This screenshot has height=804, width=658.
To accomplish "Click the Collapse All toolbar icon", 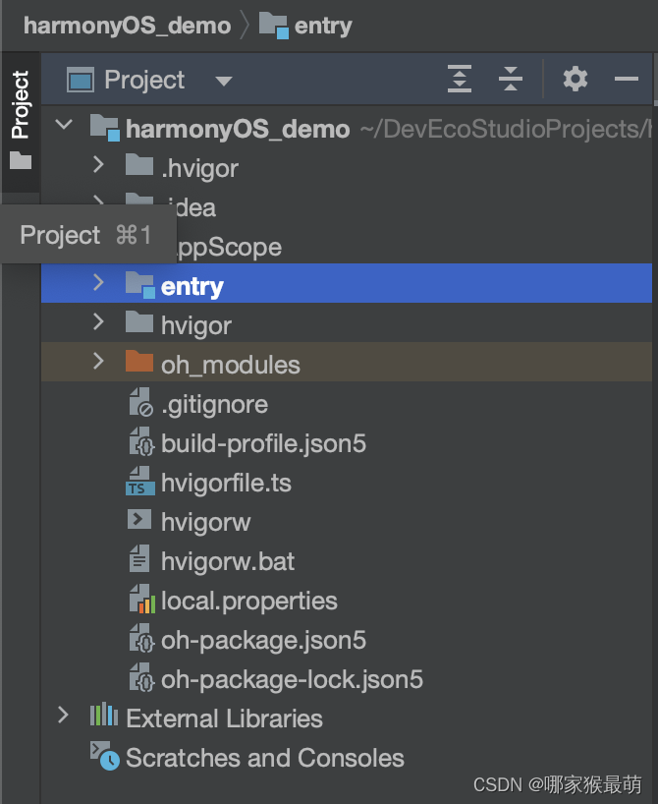I will 511,80.
